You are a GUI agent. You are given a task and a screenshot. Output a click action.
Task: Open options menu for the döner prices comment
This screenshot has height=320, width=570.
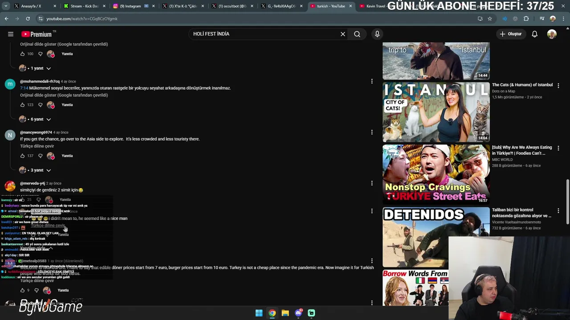pos(372,261)
